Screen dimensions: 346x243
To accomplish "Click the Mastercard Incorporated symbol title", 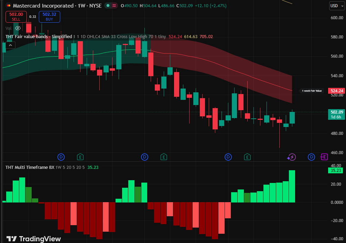I will tap(43, 6).
